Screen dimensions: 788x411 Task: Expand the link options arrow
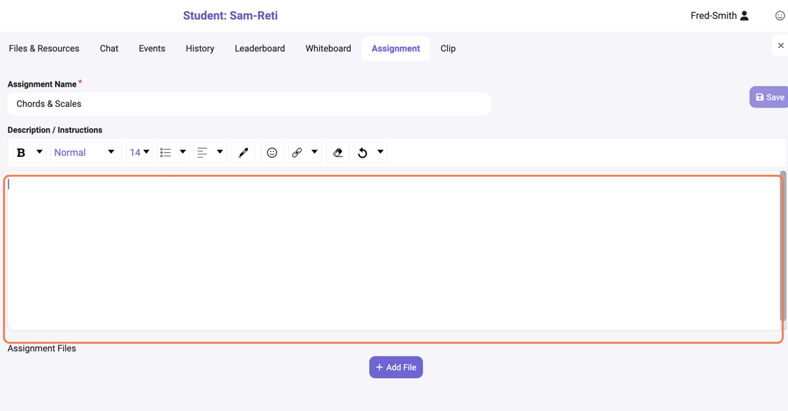coord(315,152)
